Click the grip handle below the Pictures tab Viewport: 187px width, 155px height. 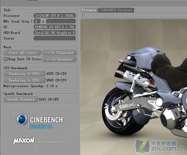pyautogui.click(x=83, y=16)
